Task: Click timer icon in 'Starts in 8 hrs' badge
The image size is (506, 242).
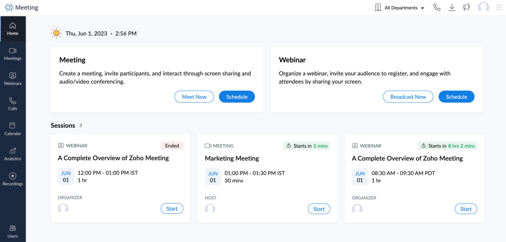Action: (423, 146)
